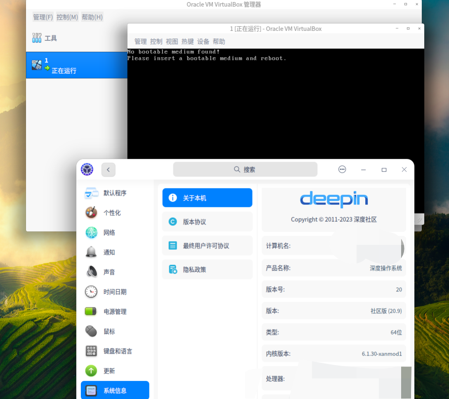Open 帮助(H) menu in VirtualBox manager

tap(92, 17)
